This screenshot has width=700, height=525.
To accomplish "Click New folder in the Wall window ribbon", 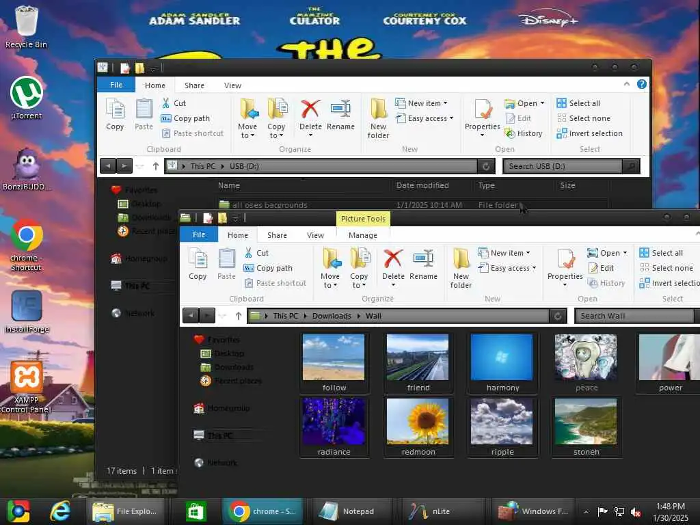I will [461, 268].
